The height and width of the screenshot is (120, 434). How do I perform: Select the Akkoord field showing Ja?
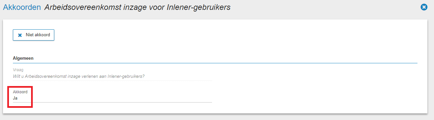tap(112, 96)
